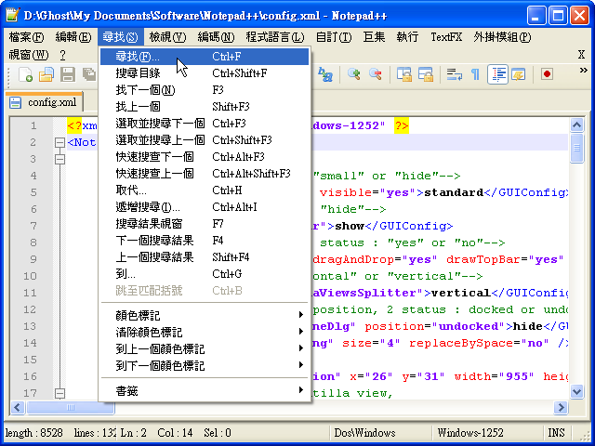Screen dimensions: 595x446
Task: Expand the toolbar overflow chevron
Action: click(x=584, y=71)
